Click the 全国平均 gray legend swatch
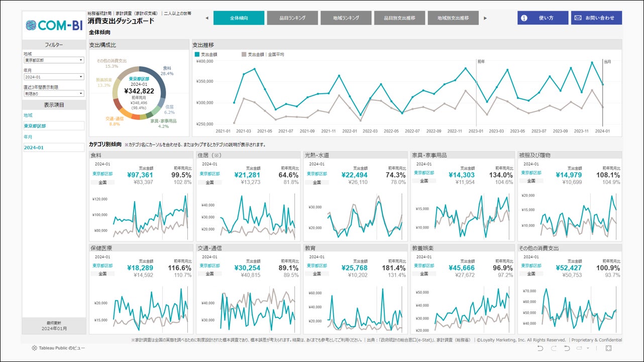 (244, 54)
